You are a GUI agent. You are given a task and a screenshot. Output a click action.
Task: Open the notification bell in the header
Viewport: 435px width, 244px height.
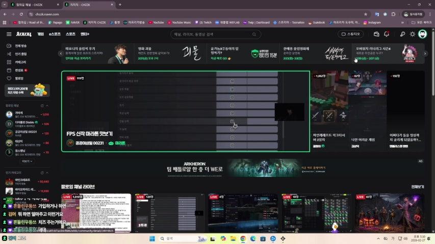tap(387, 34)
